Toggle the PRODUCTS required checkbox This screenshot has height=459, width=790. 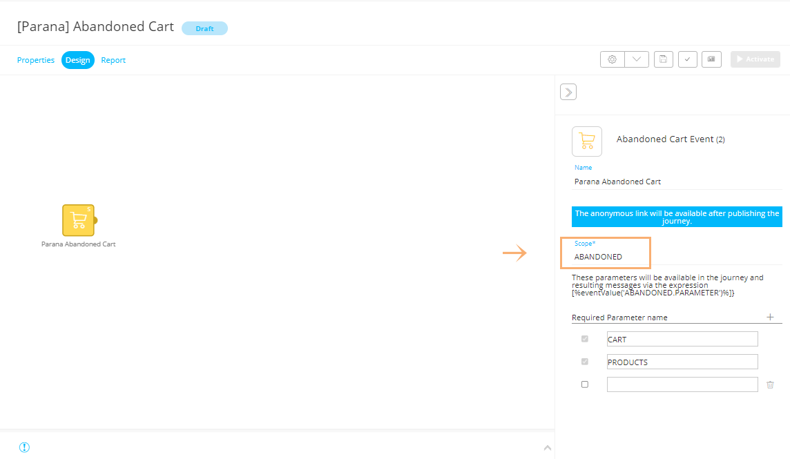click(585, 362)
